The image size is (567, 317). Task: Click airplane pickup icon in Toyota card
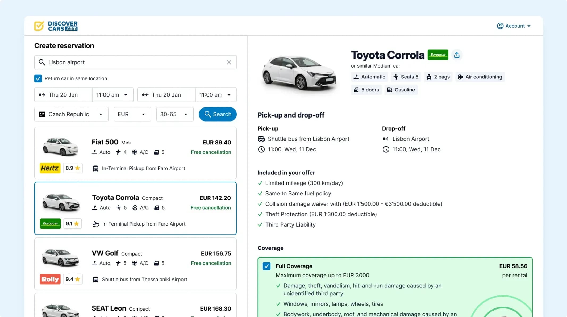pyautogui.click(x=96, y=224)
